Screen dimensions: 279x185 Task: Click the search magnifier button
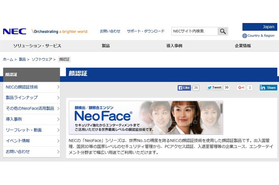223,31
